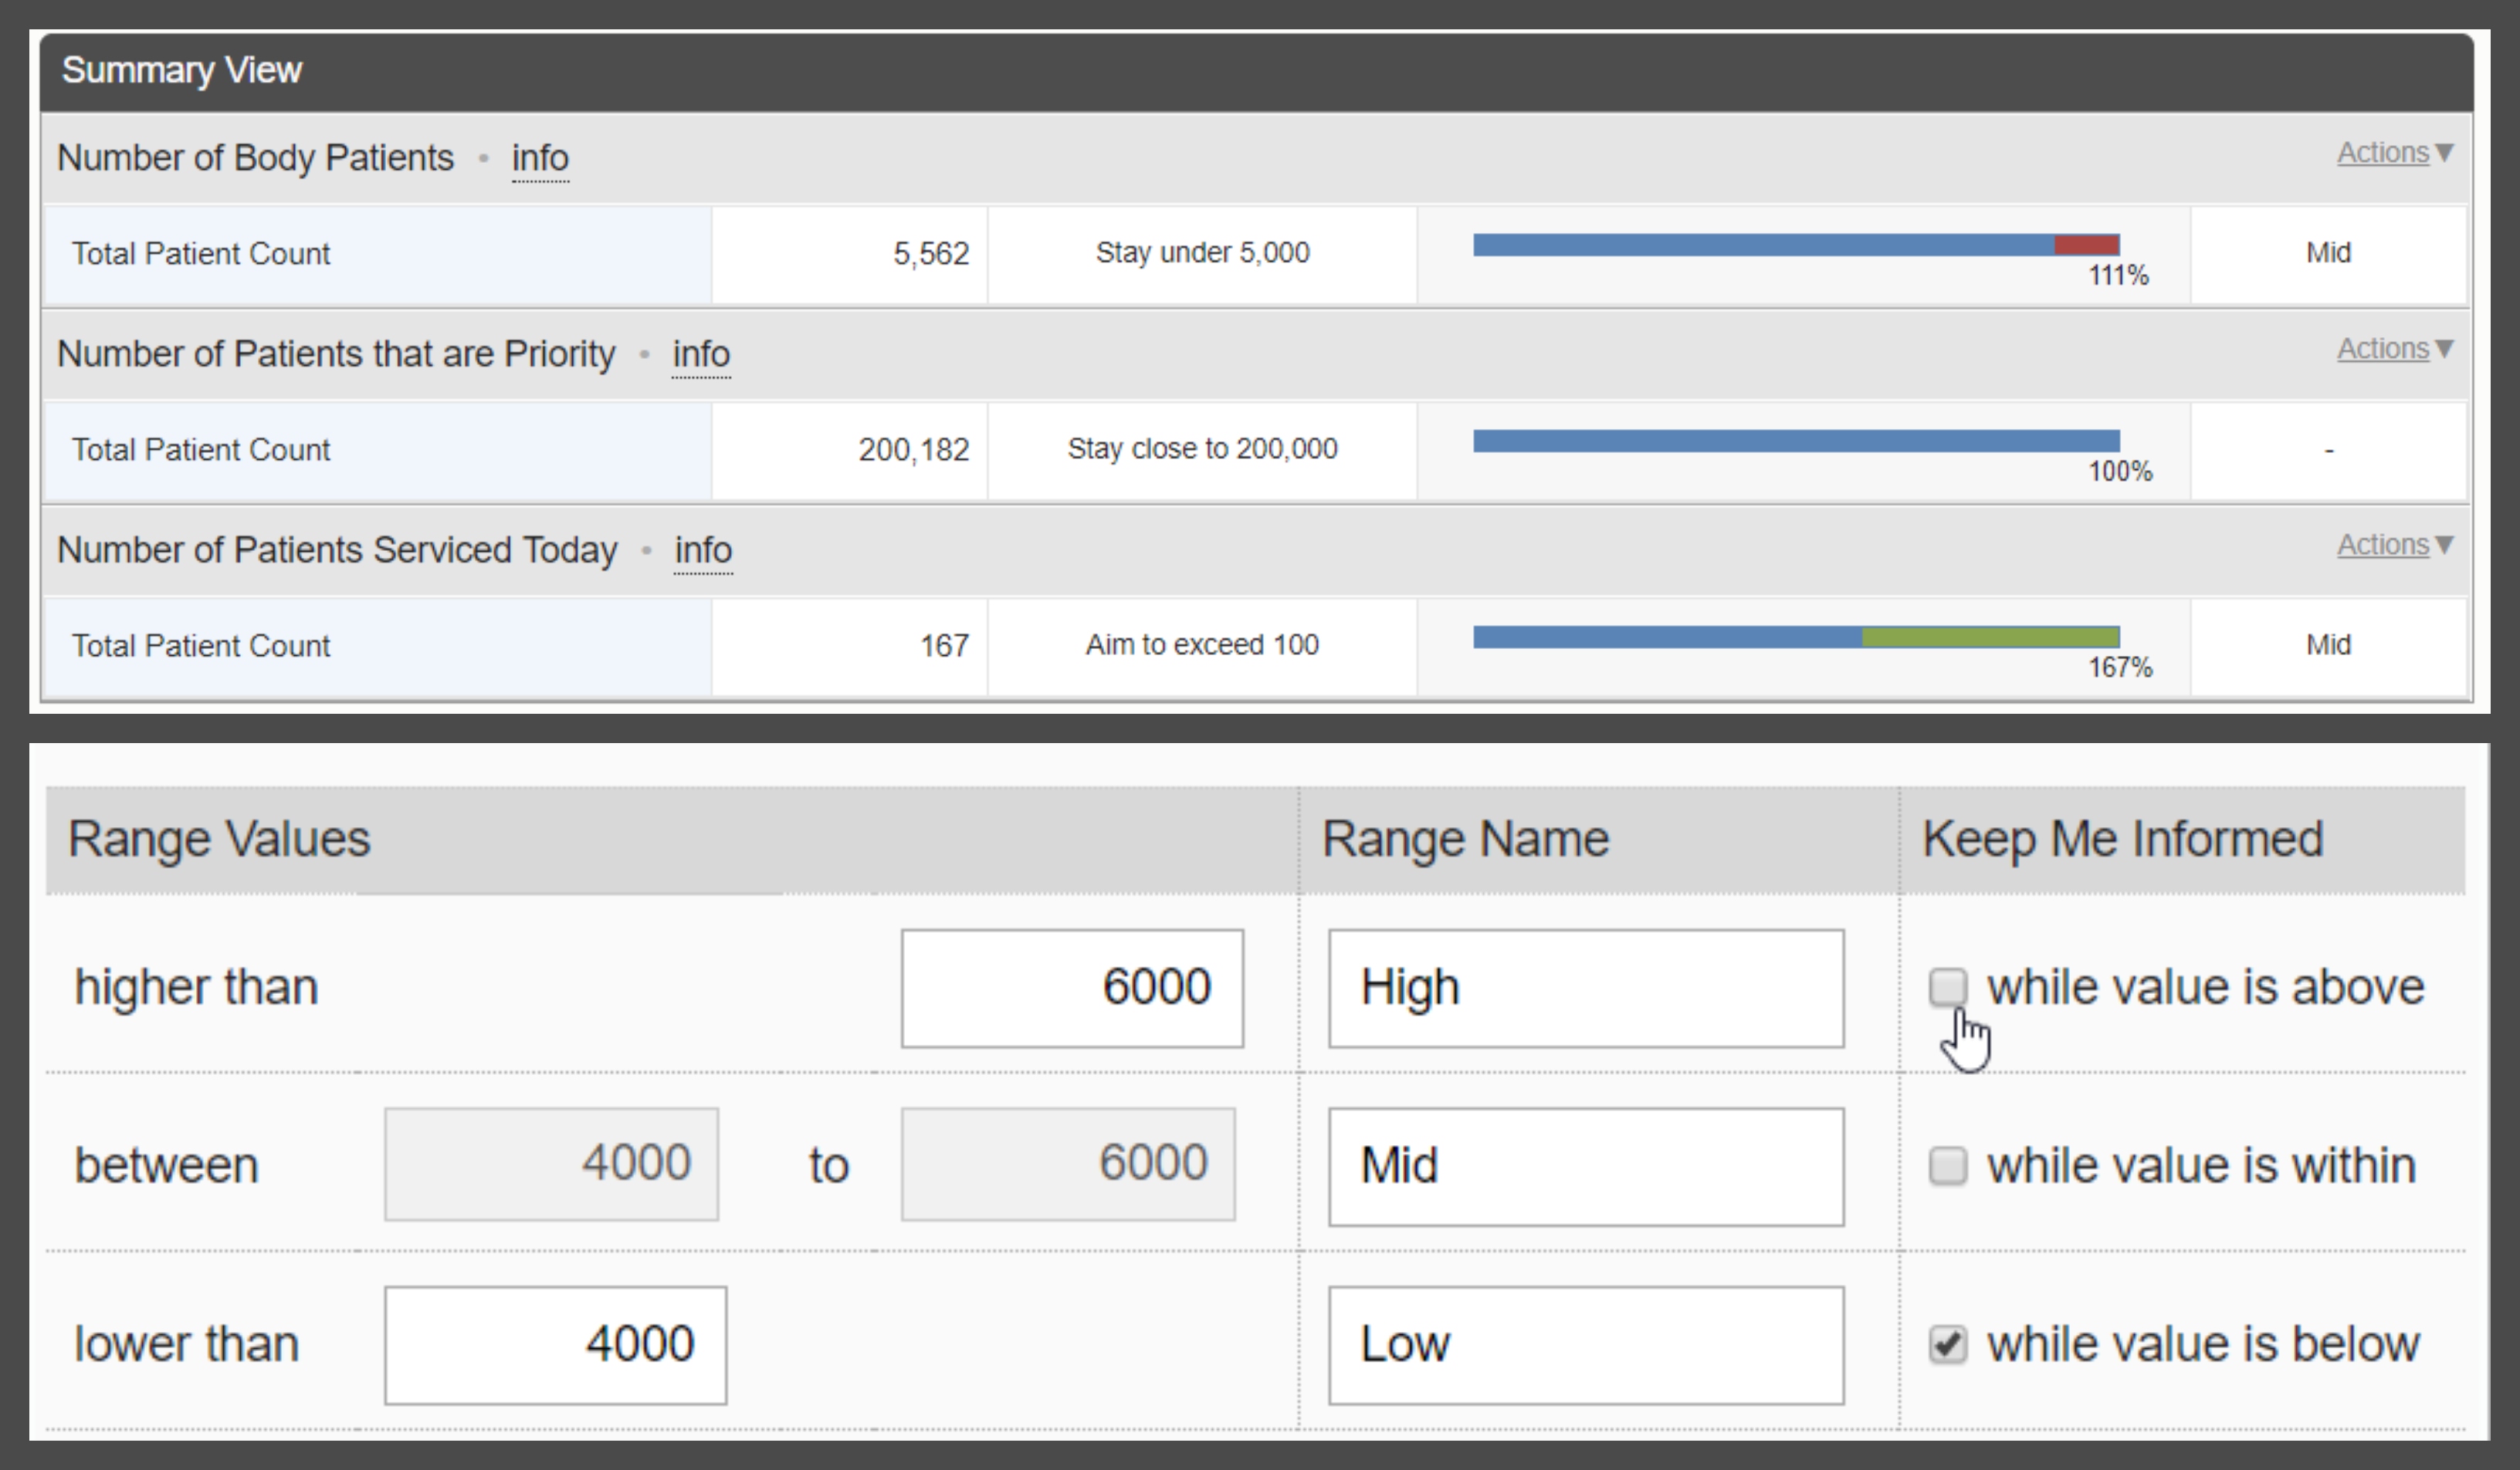Check the 'while value is within' box
Image resolution: width=2520 pixels, height=1470 pixels.
click(x=1947, y=1165)
